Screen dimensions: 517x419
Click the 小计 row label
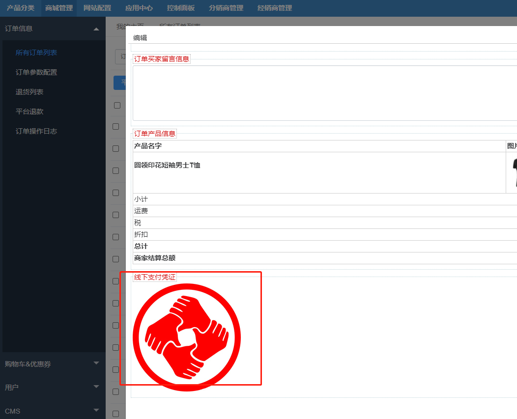point(141,199)
